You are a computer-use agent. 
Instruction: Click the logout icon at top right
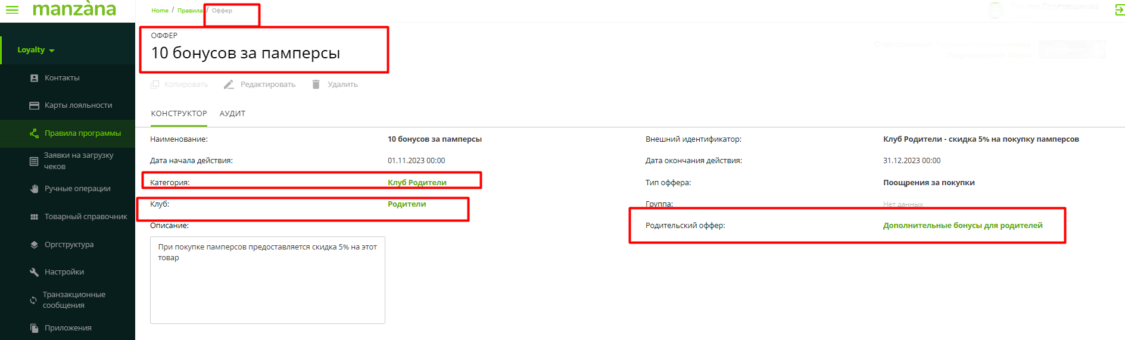pos(1119,10)
